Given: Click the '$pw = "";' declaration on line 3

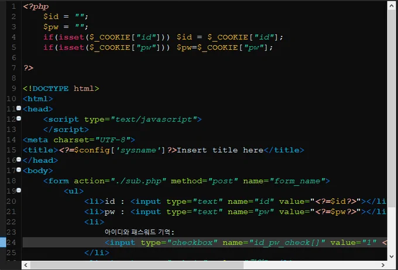Looking at the screenshot, I should pos(66,27).
